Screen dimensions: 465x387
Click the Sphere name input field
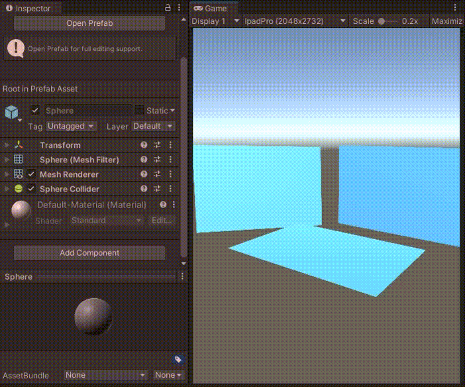pos(88,111)
